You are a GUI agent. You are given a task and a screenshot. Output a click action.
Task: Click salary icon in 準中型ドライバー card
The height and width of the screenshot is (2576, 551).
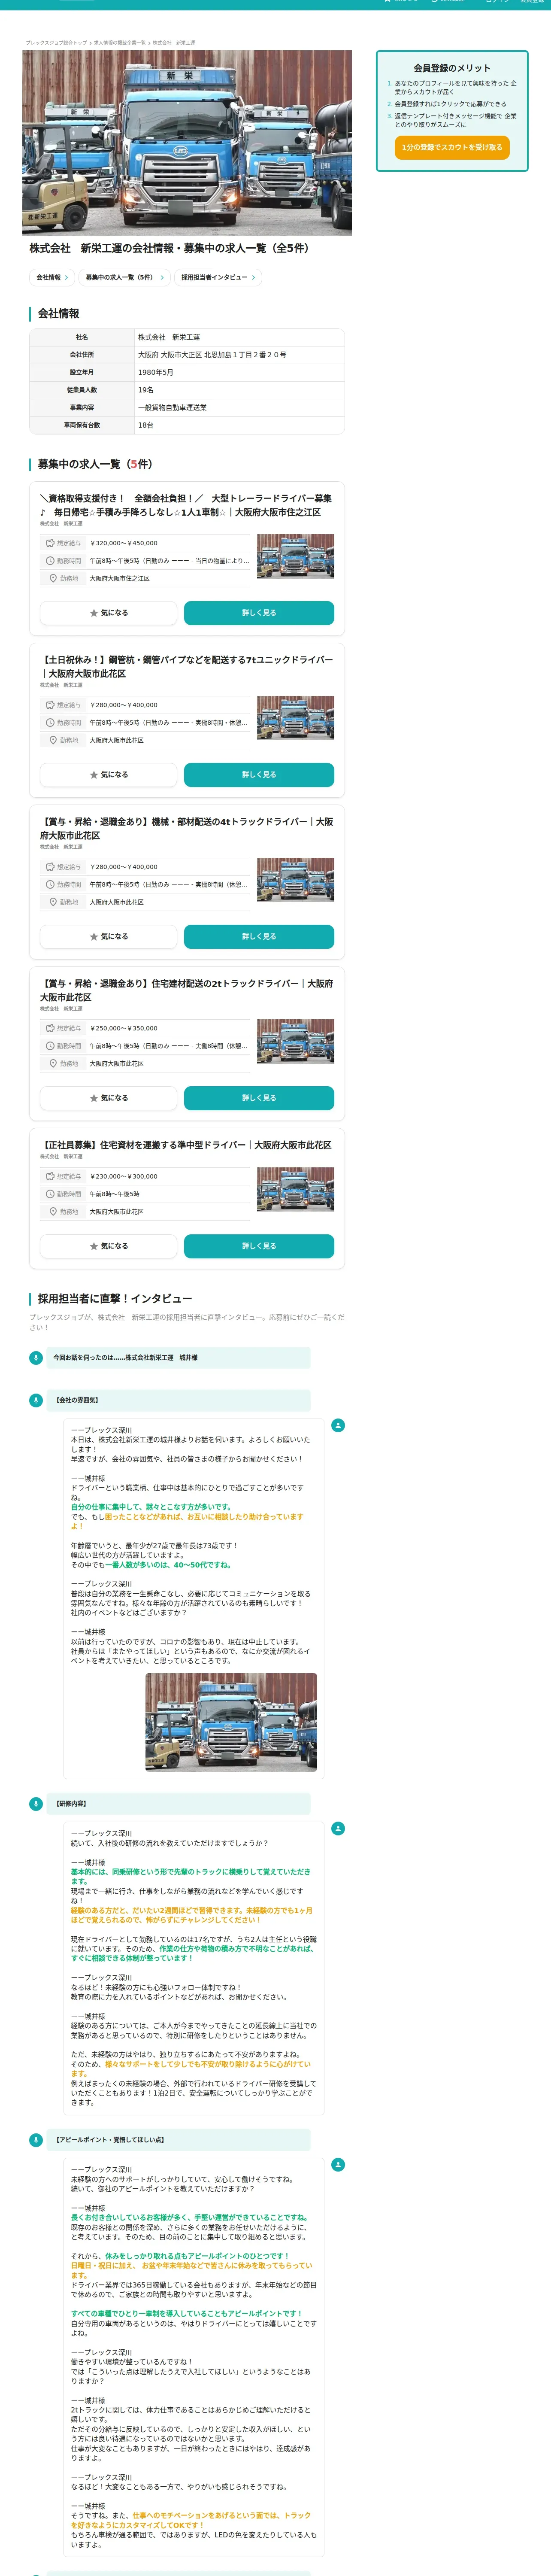click(x=50, y=1176)
